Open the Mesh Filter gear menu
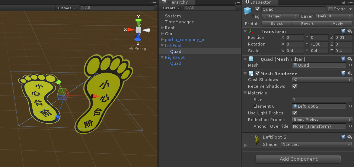 pos(350,59)
